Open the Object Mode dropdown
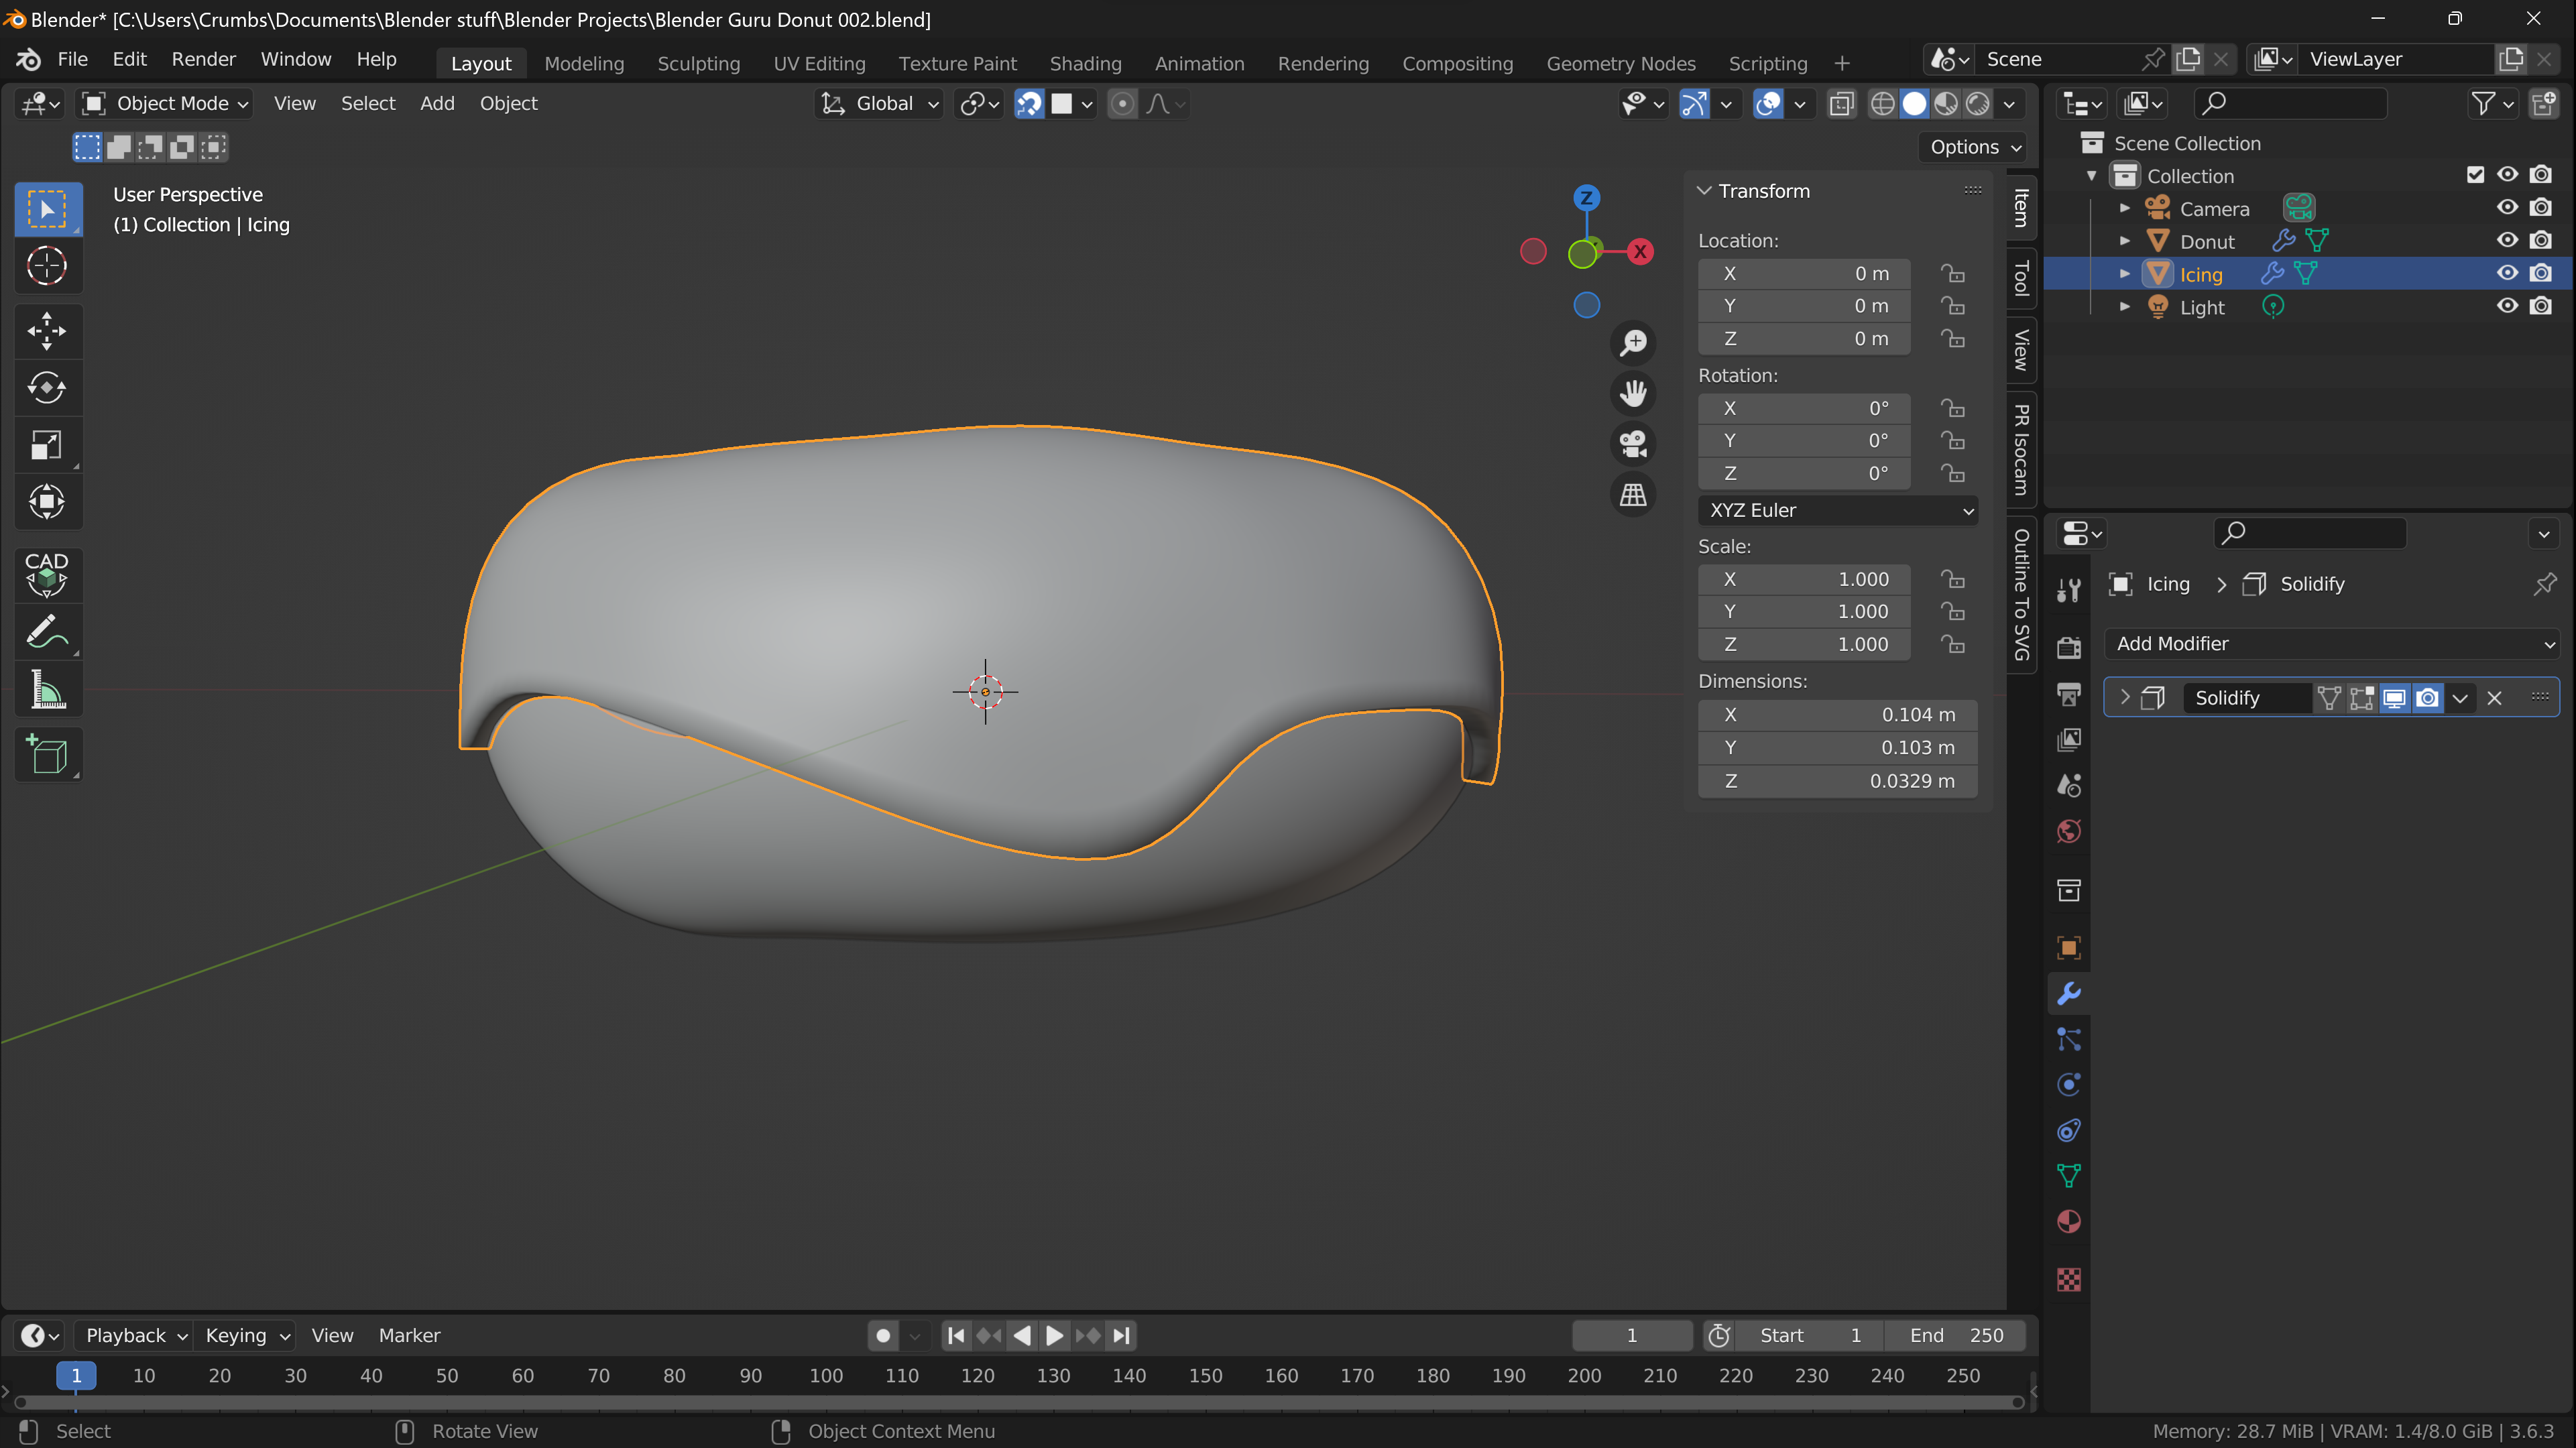 pos(165,103)
